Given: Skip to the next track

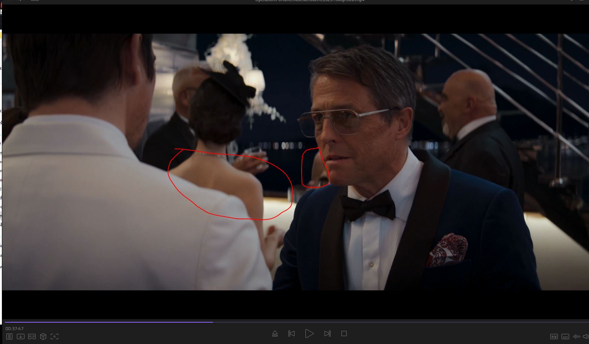Looking at the screenshot, I should click(x=327, y=333).
